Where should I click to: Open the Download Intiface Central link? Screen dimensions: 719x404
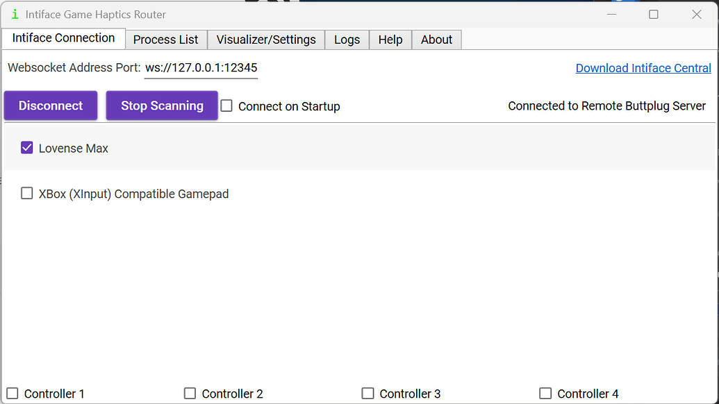pos(643,68)
